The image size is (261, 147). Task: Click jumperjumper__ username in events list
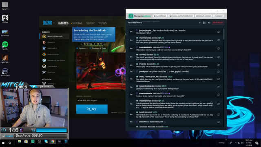[146, 31]
